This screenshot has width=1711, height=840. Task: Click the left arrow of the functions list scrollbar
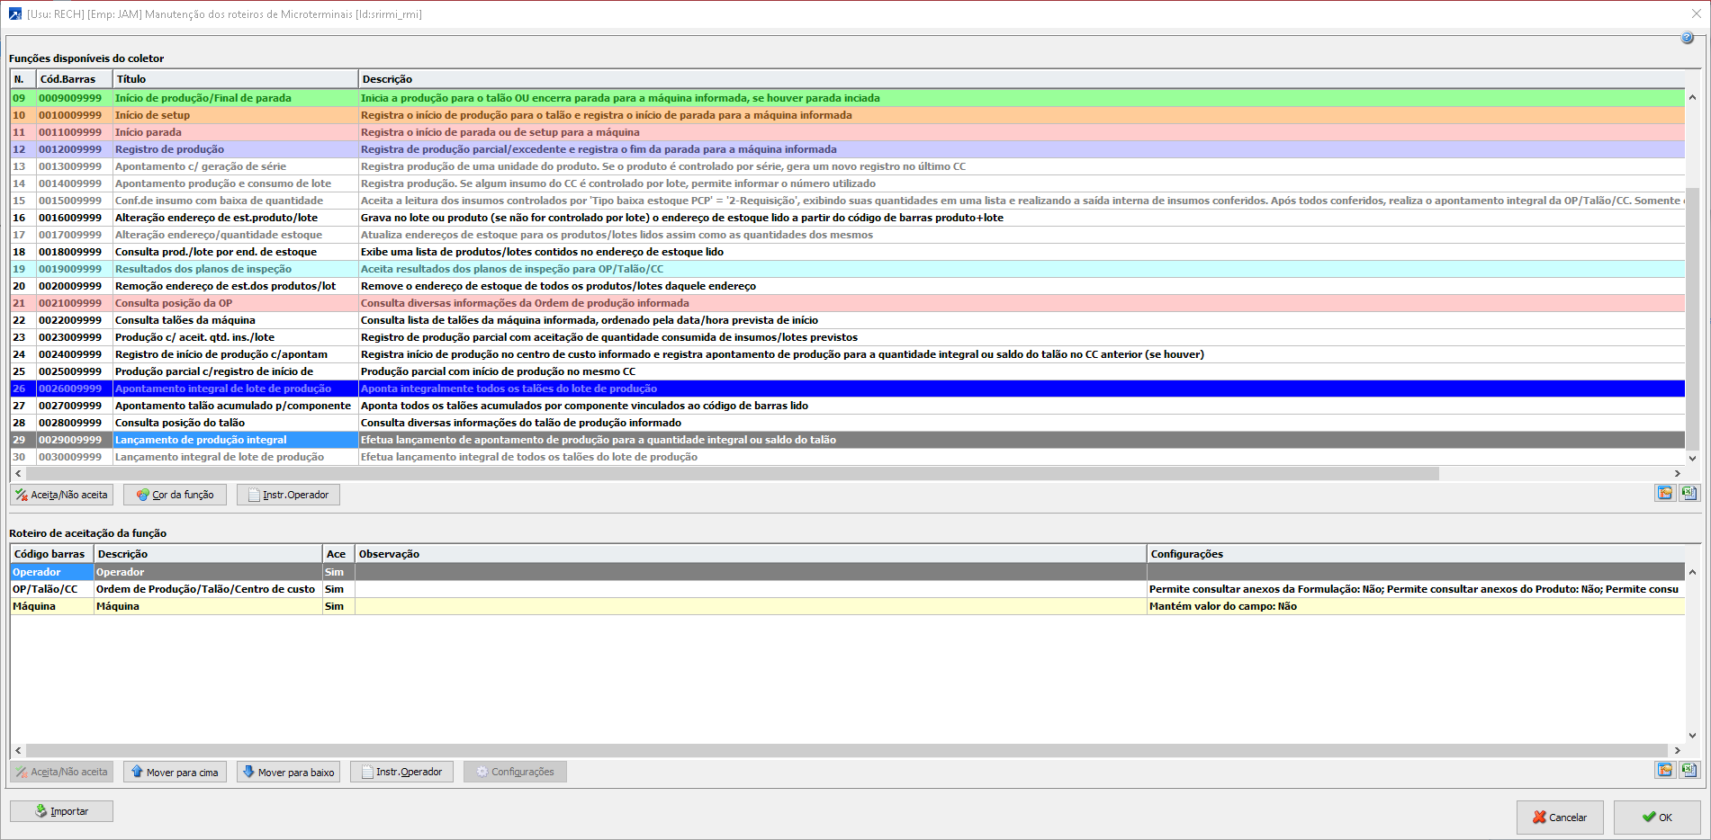[x=18, y=473]
